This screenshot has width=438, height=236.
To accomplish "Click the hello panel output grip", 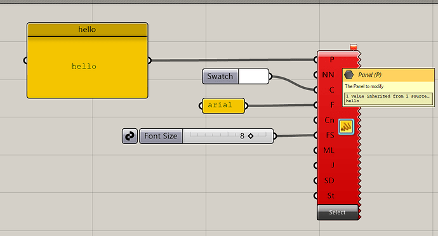I will pyautogui.click(x=149, y=60).
